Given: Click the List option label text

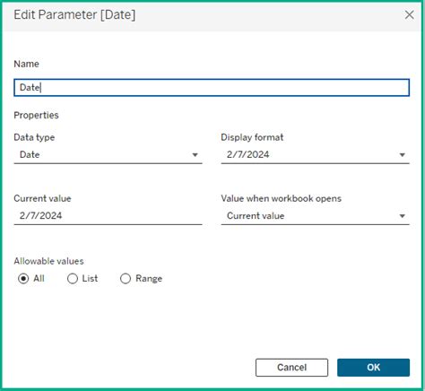Looking at the screenshot, I should [x=90, y=278].
